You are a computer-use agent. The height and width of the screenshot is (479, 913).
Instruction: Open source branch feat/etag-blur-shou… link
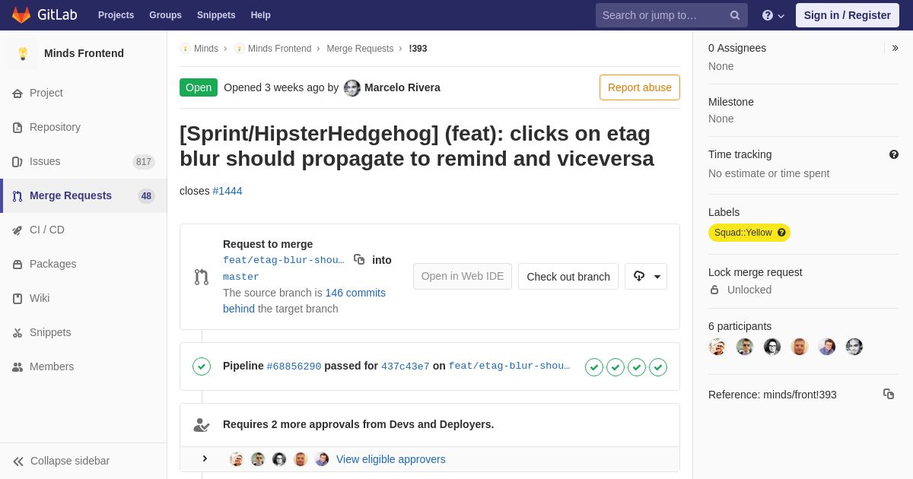click(x=284, y=260)
